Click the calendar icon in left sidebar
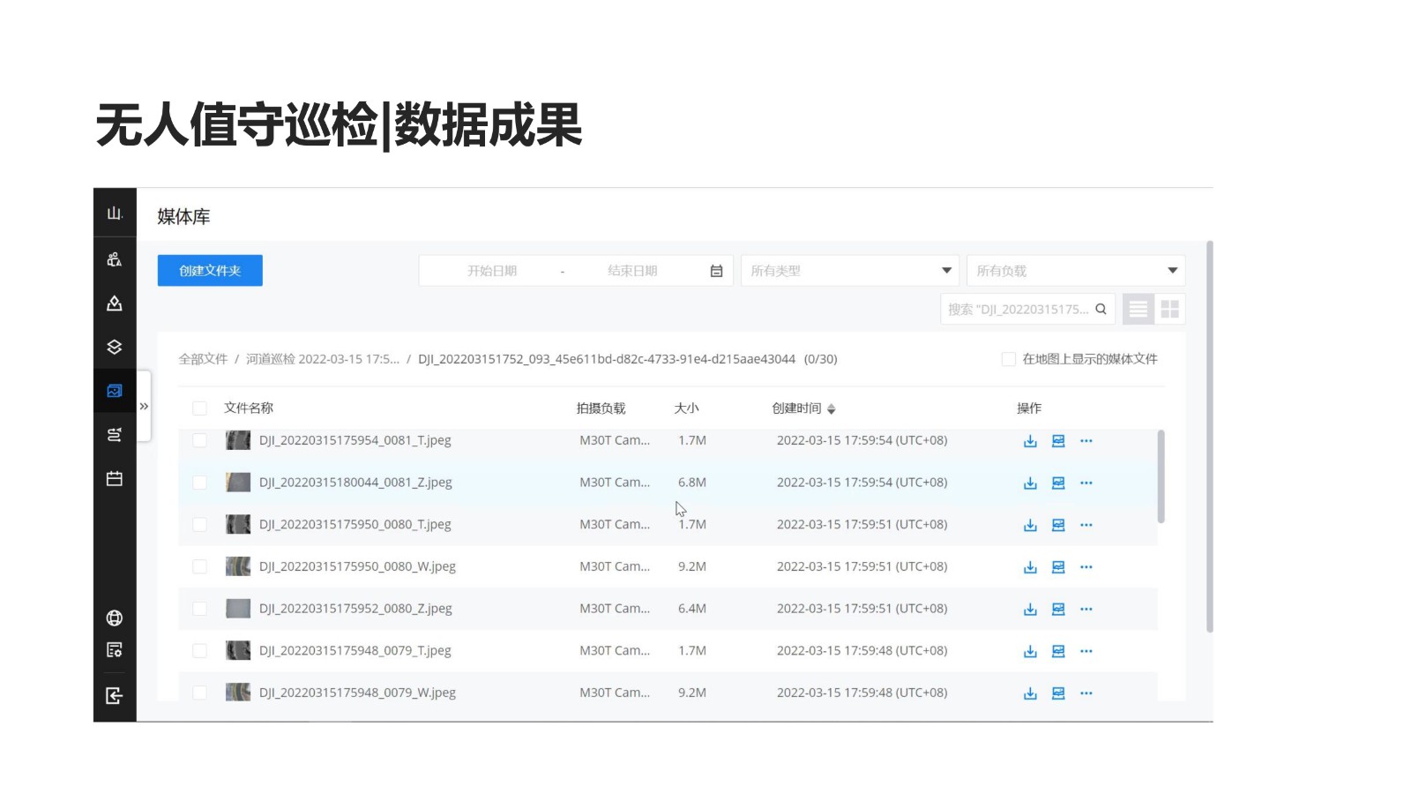Screen dimensions: 1411x794 tap(115, 478)
